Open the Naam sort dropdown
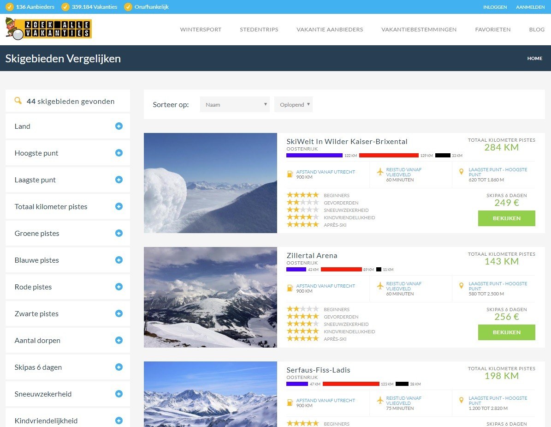 coord(235,104)
